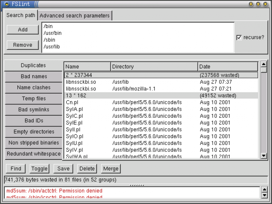Toggle the recurse checkbox

[x=239, y=38]
